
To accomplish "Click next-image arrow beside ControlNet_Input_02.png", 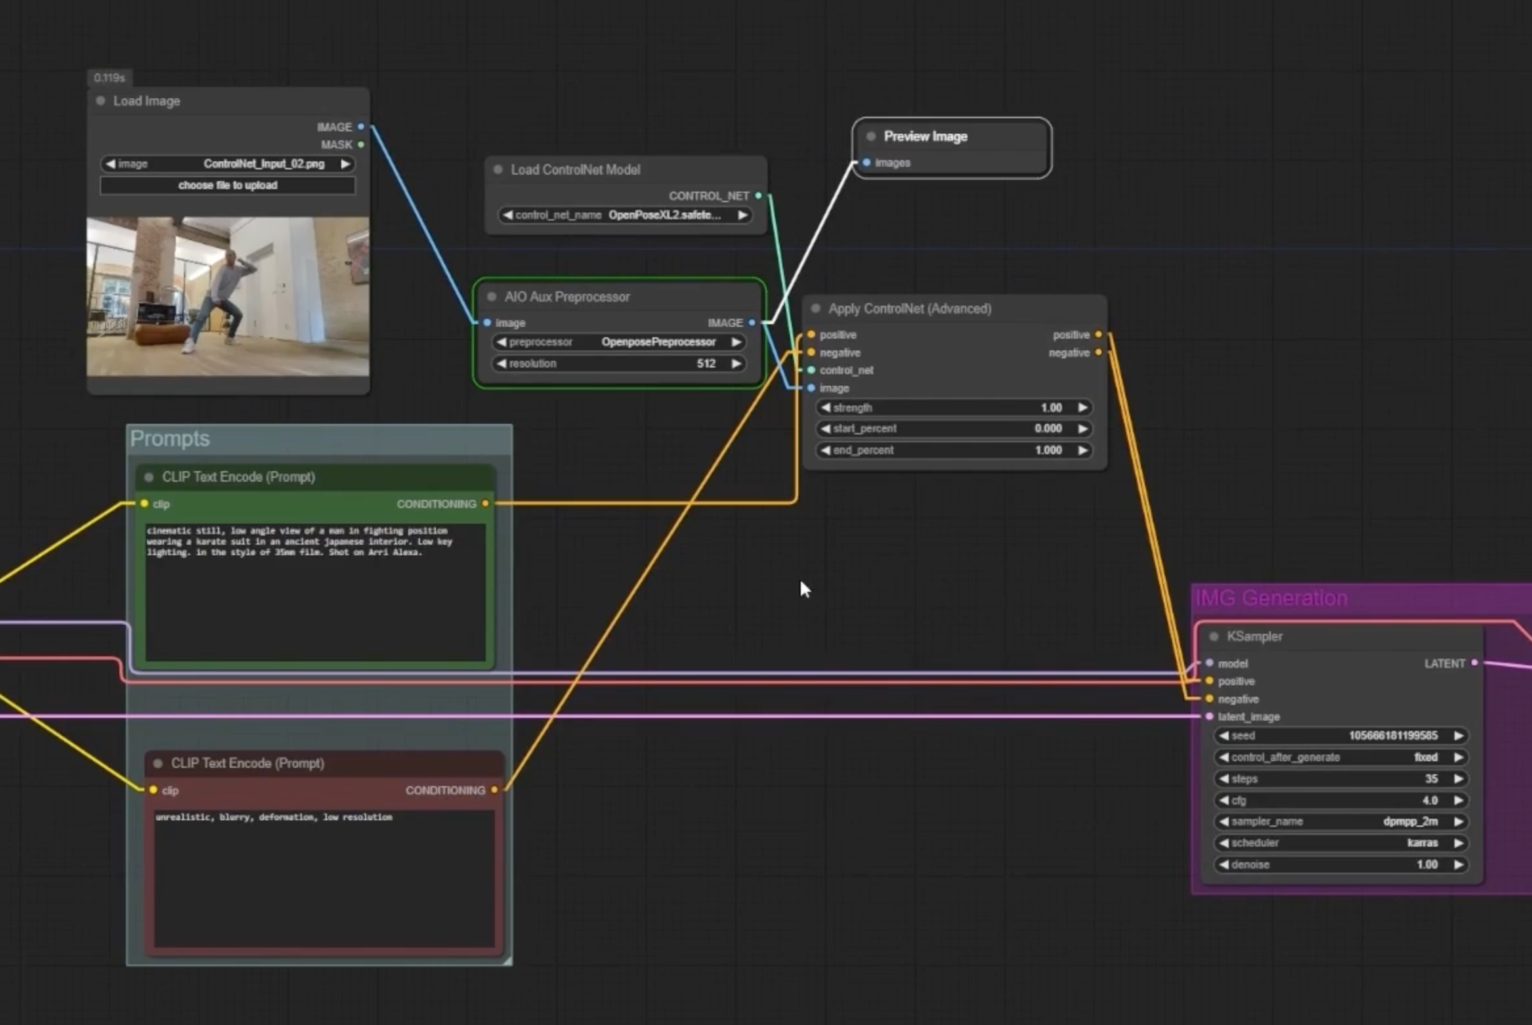I will [345, 164].
